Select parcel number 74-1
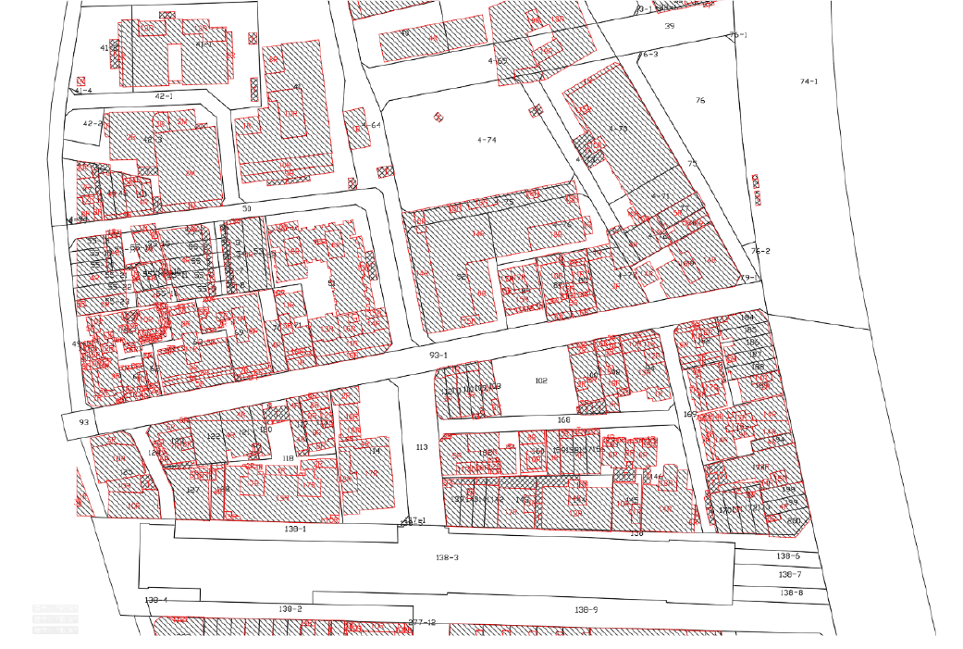This screenshot has width=963, height=649. click(x=809, y=81)
